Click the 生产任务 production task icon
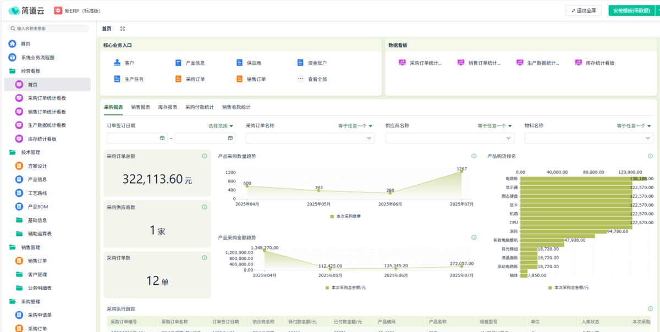The height and width of the screenshot is (332, 660). click(117, 79)
